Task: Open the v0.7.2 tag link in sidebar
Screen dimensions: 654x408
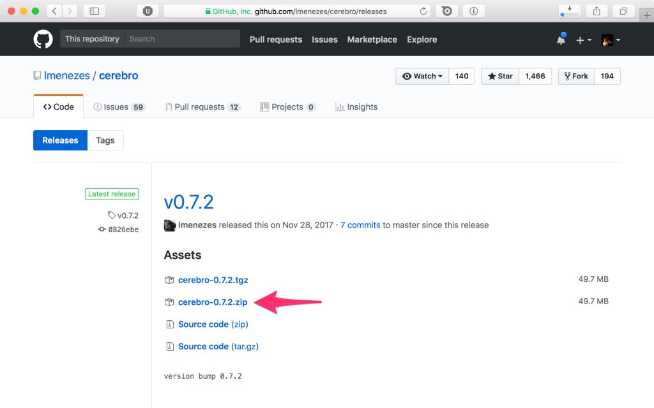Action: 123,215
